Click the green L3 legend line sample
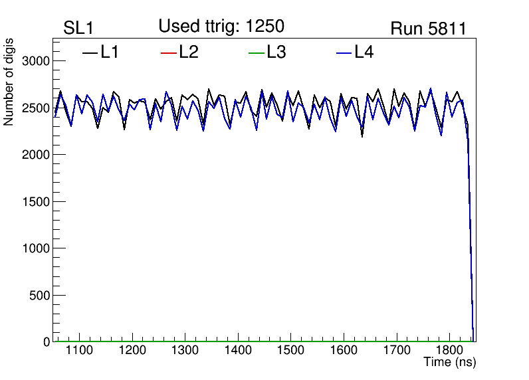 (256, 53)
